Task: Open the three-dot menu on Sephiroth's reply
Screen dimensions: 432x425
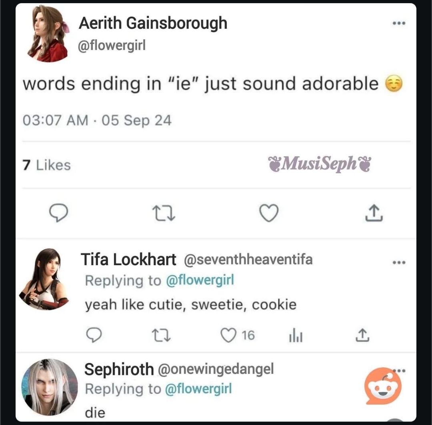Action: coord(401,371)
